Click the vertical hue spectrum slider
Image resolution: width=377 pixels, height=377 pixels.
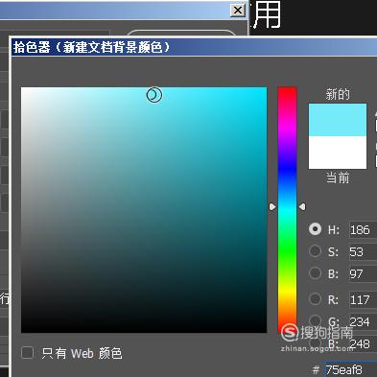pyautogui.click(x=287, y=209)
